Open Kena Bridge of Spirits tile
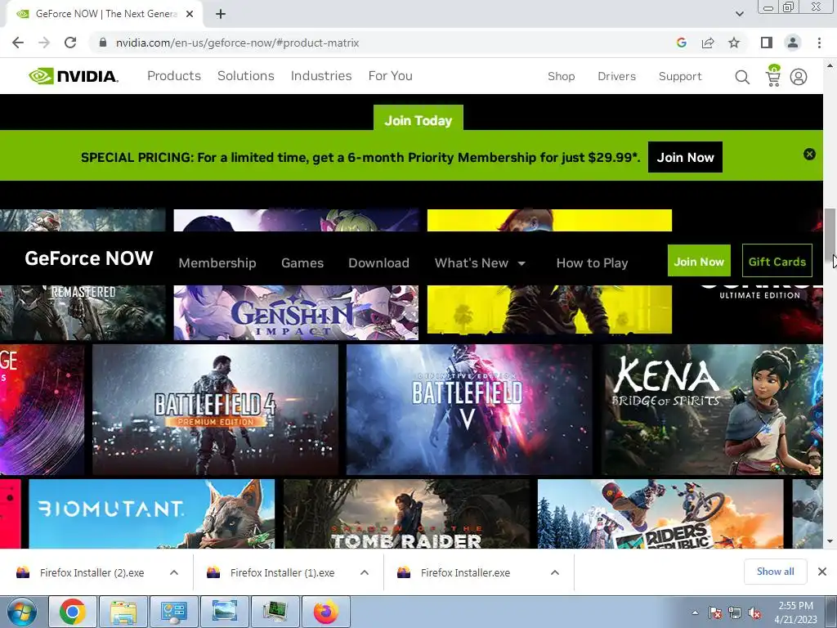The image size is (837, 628). click(712, 410)
